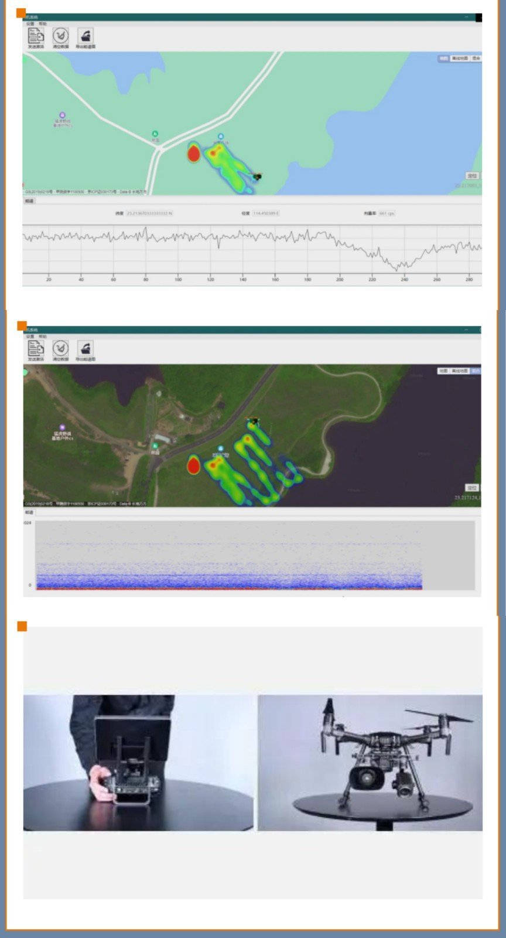Select the 混合 hybrid map mode in the bottom window
This screenshot has width=506, height=938.
[x=476, y=371]
